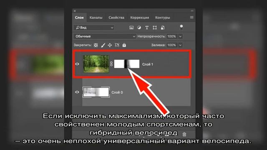This screenshot has width=267, height=150.
Task: Close the panel with the X icon
Action: (x=75, y=11)
